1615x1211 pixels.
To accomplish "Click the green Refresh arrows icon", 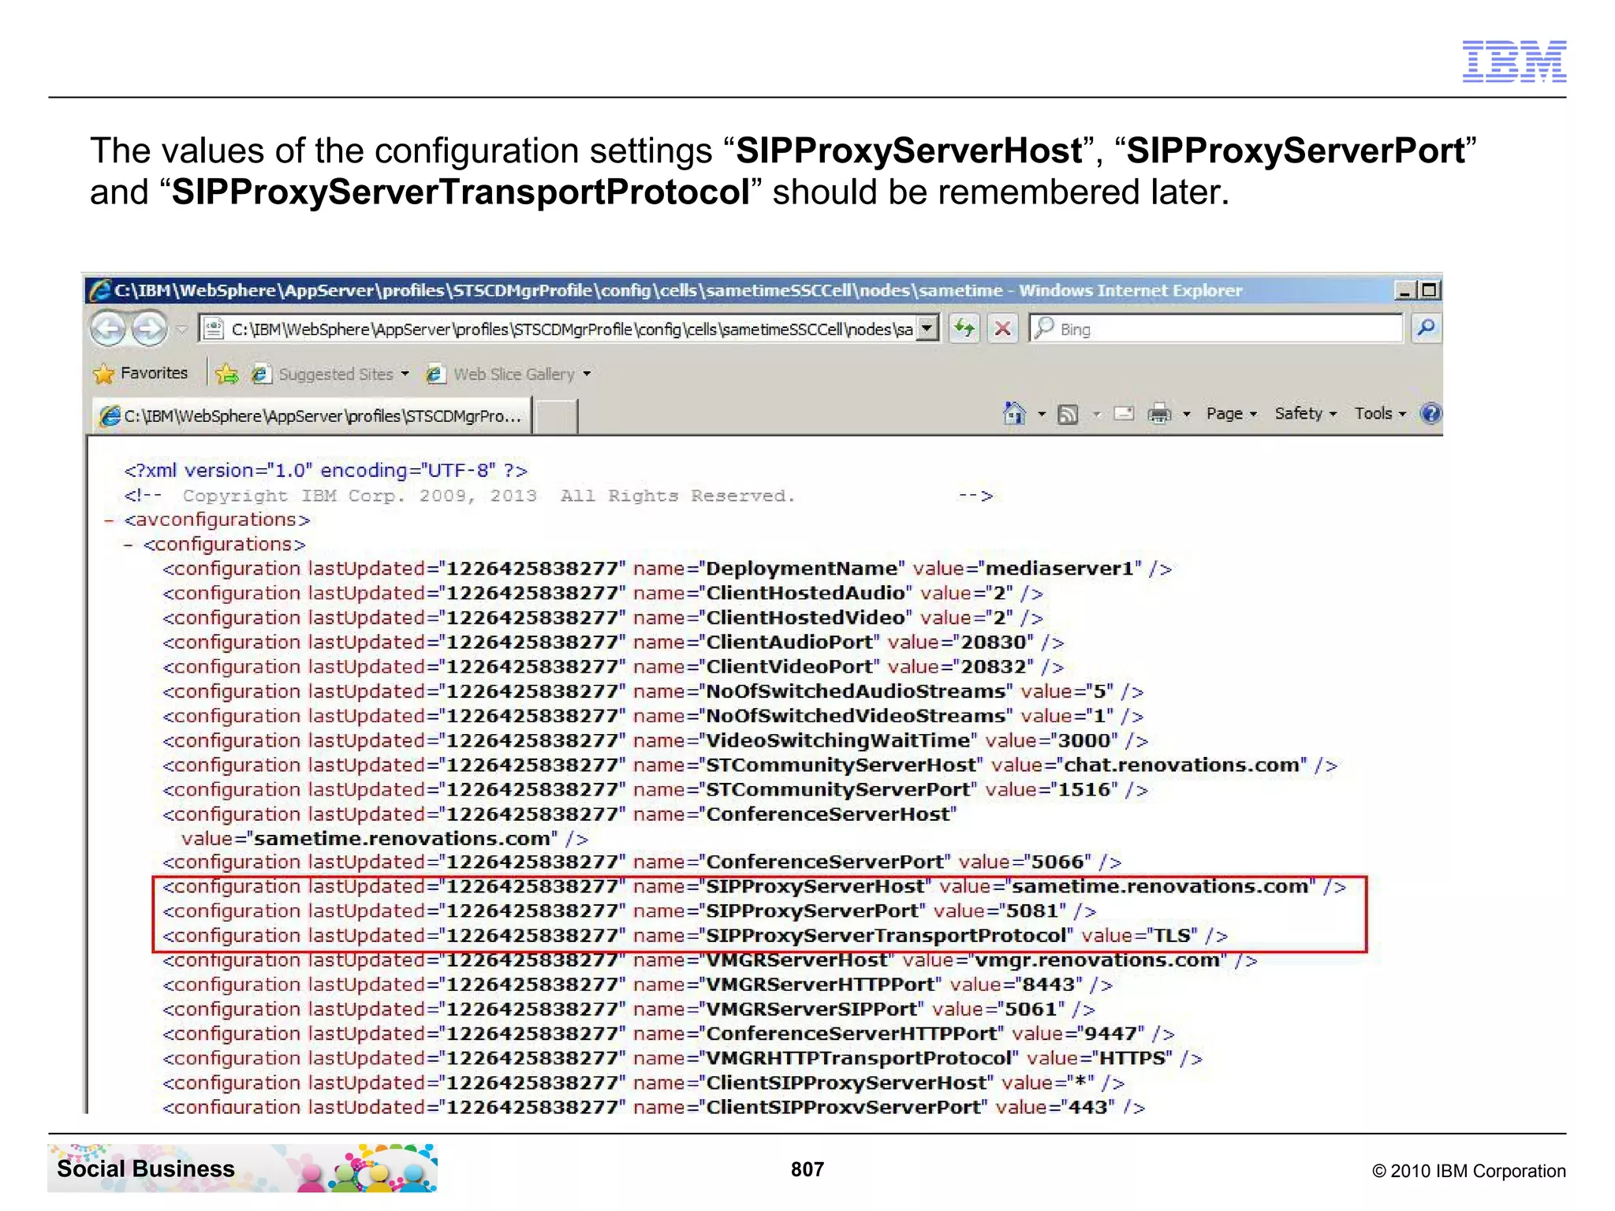I will coord(964,328).
